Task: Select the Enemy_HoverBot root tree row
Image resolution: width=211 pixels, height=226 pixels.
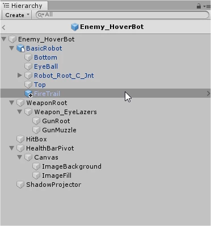Action: pos(106,39)
